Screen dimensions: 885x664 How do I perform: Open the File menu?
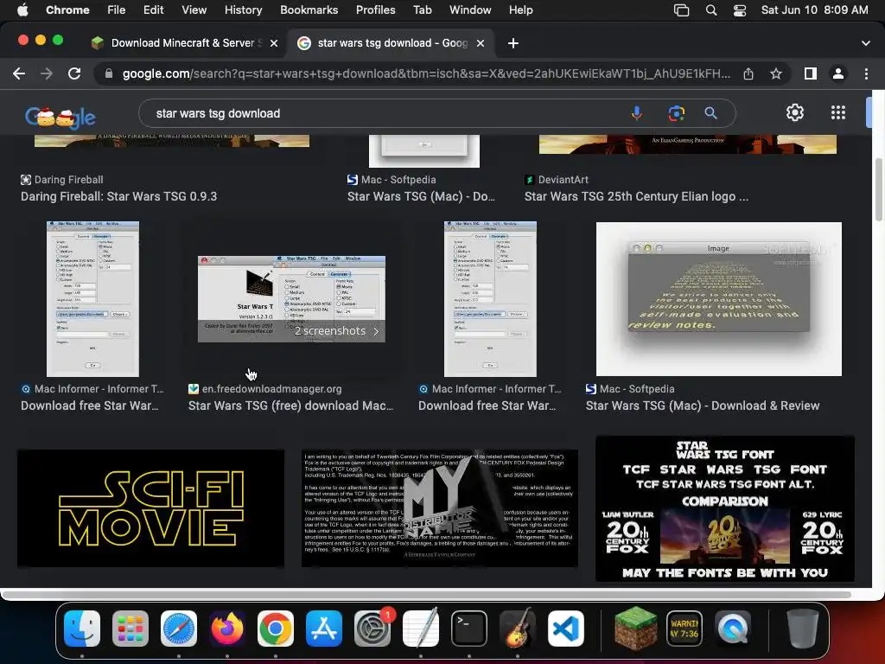coord(117,10)
